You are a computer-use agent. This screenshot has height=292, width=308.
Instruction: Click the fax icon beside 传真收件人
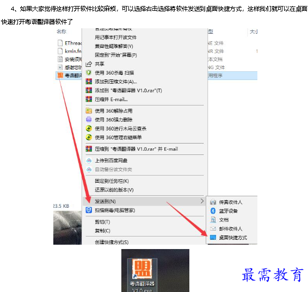coord(213,202)
